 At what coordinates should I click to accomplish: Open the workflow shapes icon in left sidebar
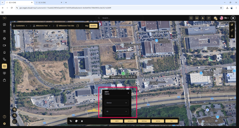coord(4,59)
